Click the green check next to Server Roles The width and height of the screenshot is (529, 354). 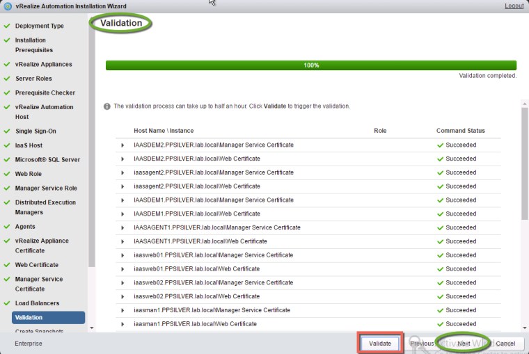pos(7,78)
